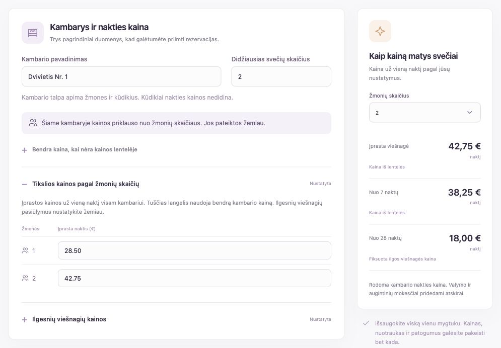Click Nustatyta status beside Tikslios kainos
501x348 pixels.
coord(320,184)
